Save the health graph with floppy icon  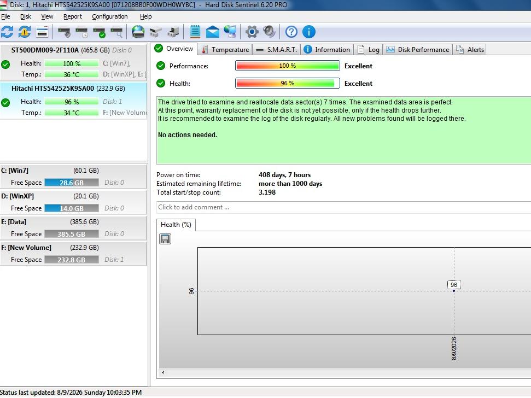click(x=165, y=239)
